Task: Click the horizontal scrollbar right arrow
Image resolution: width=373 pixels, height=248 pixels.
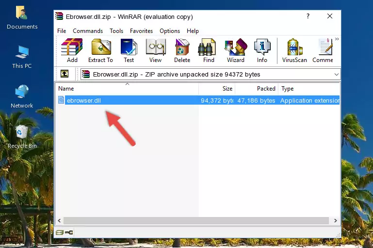Action: (x=336, y=220)
